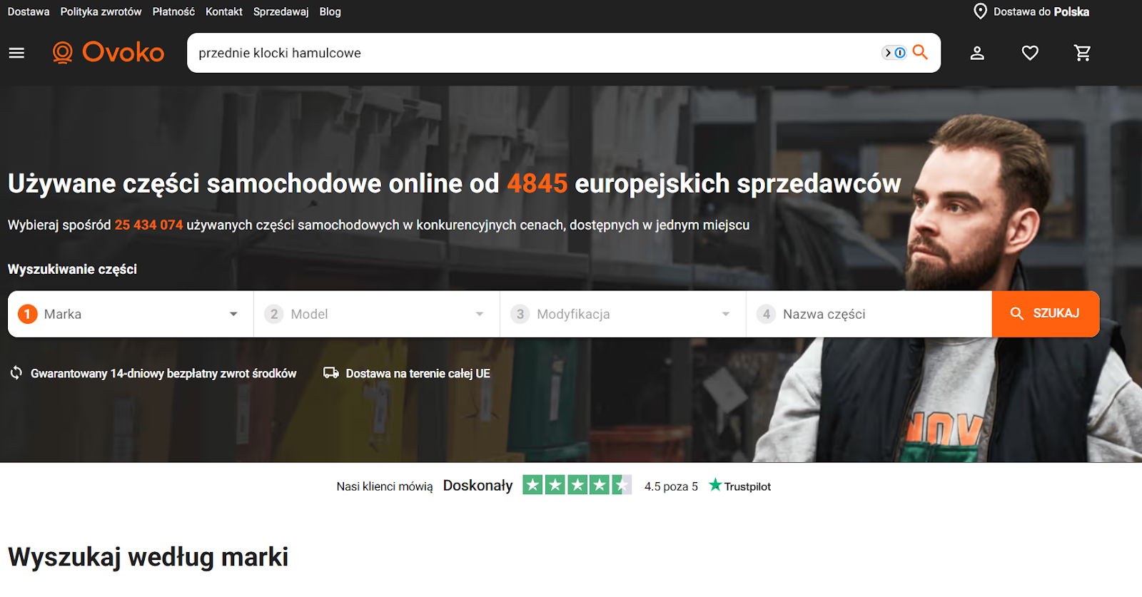Open the shopping cart icon
The width and height of the screenshot is (1142, 597).
point(1083,53)
